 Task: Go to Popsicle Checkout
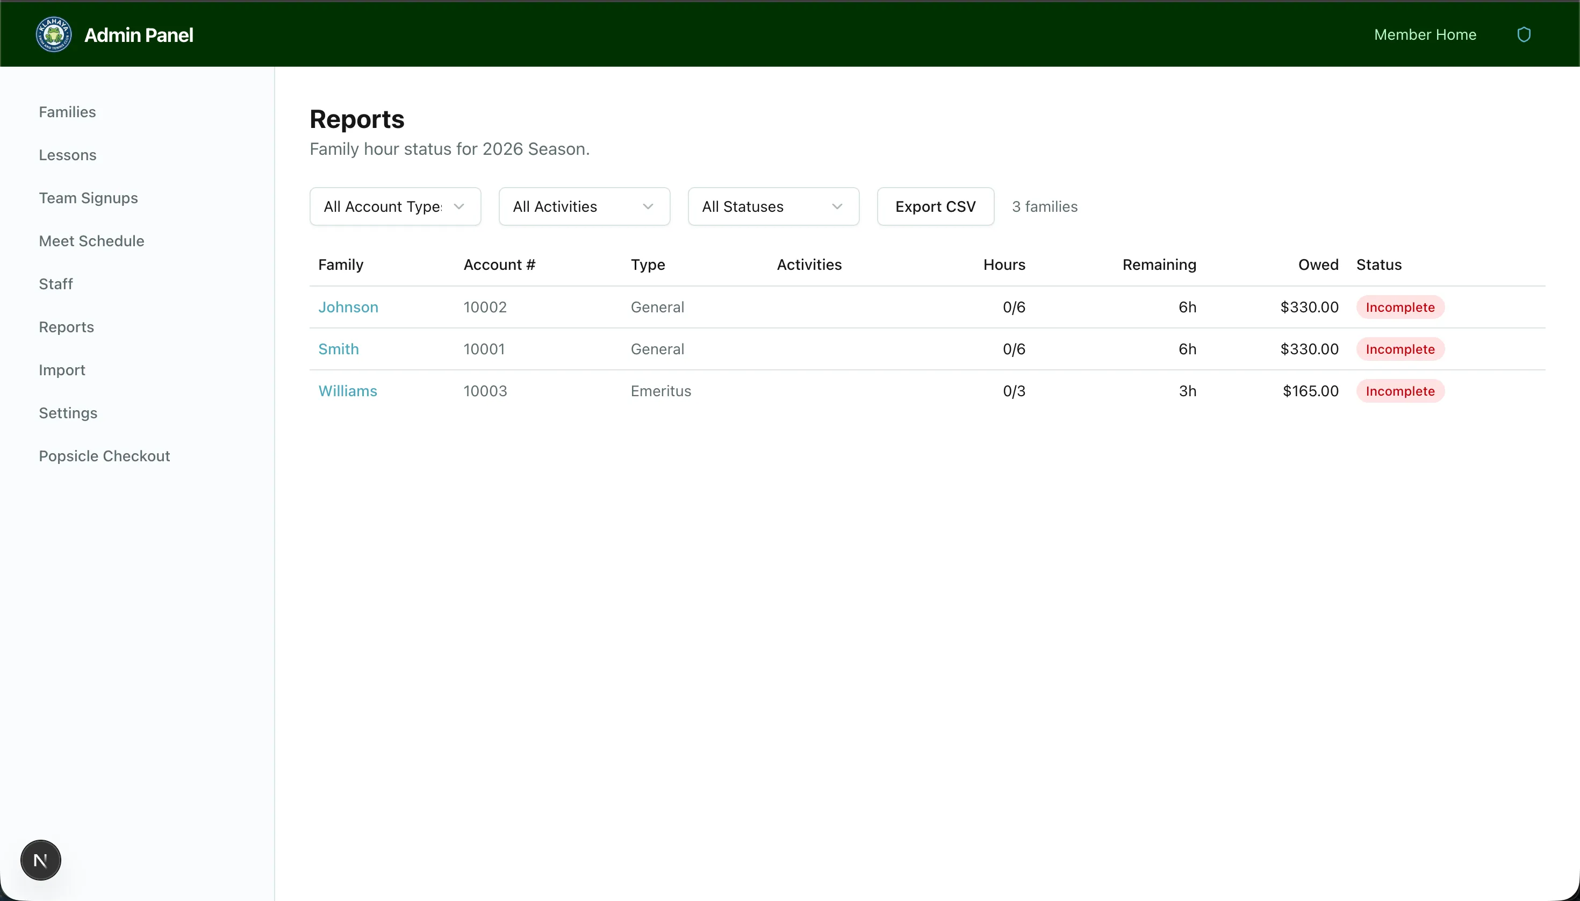click(x=105, y=456)
